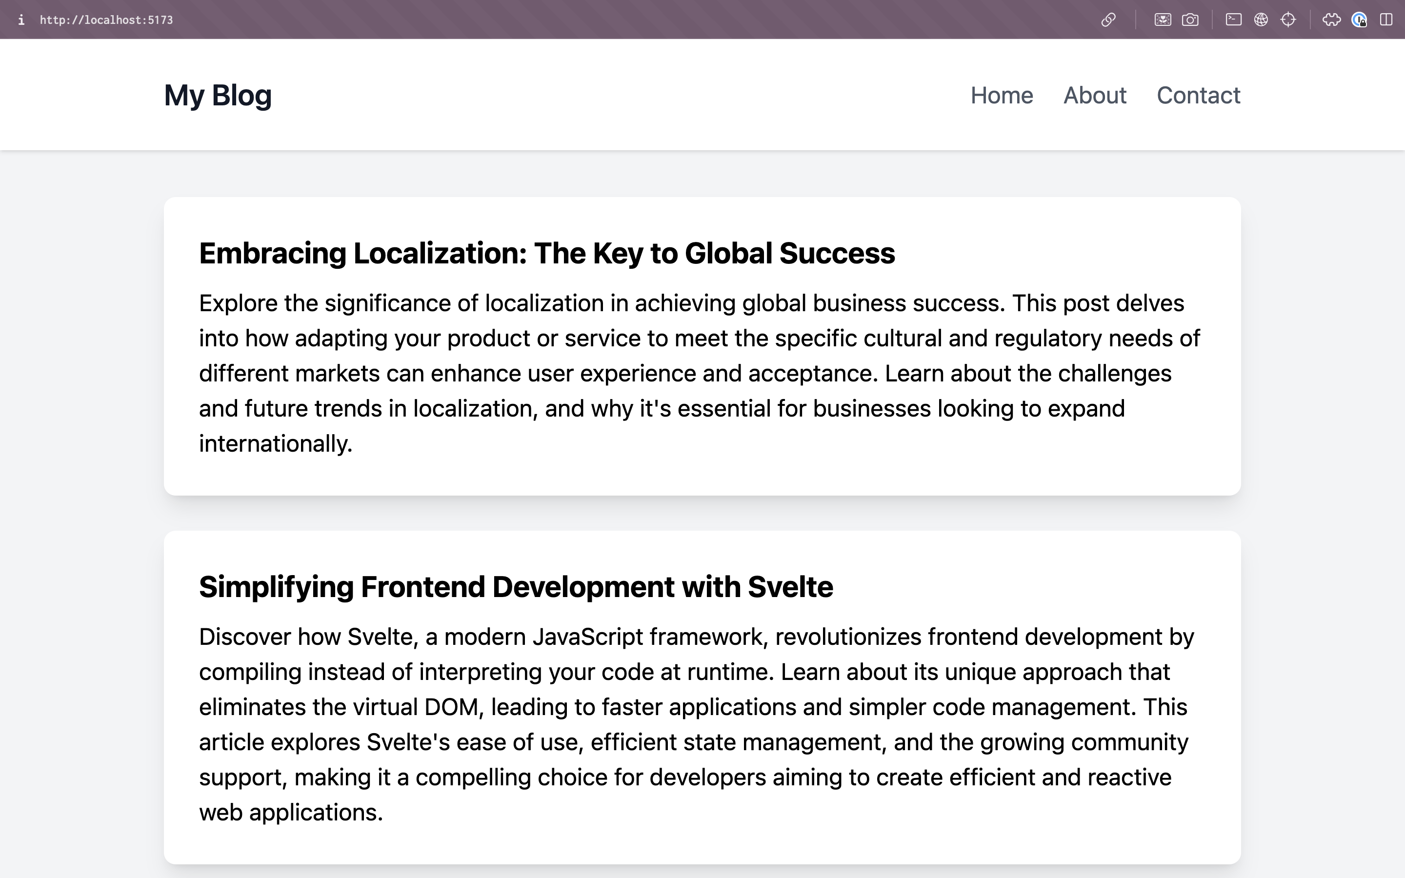Click the info icon beside the URL
Image resolution: width=1405 pixels, height=878 pixels.
pos(21,19)
